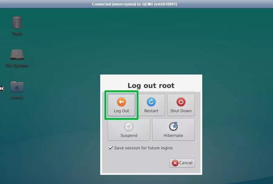
Task: Suspend the computer from the dialog
Action: (x=129, y=130)
